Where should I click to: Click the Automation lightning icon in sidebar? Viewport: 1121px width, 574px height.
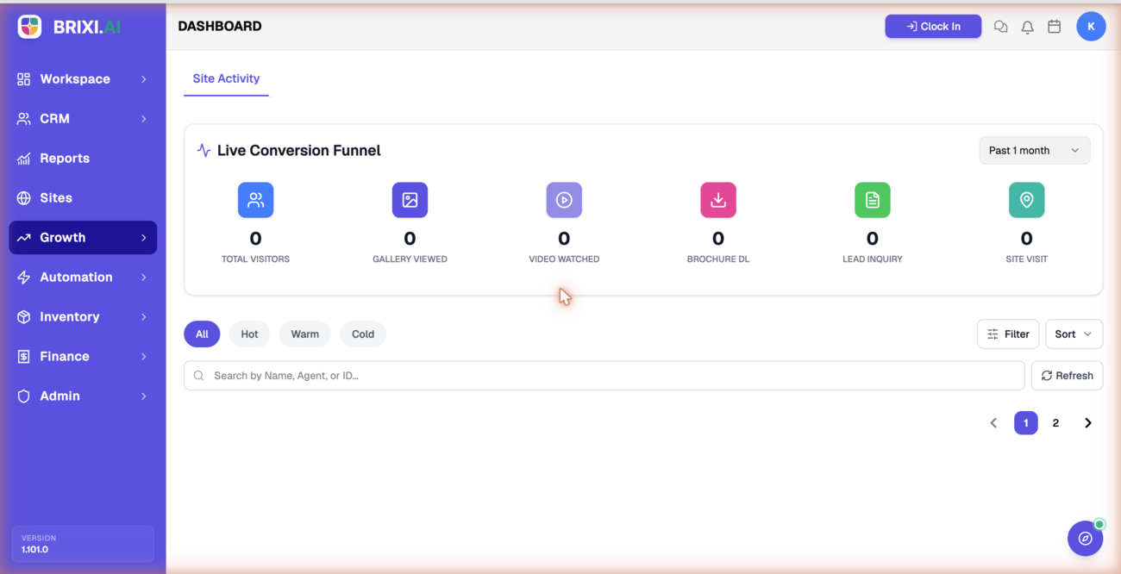point(23,278)
